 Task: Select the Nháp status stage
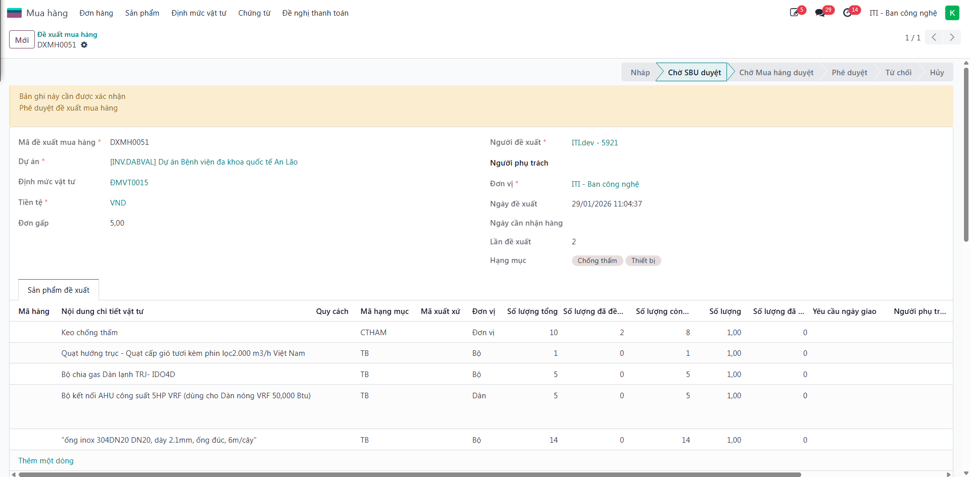click(x=640, y=72)
